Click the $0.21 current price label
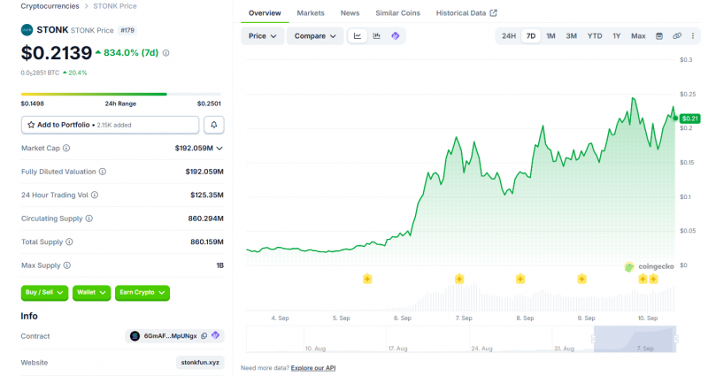The height and width of the screenshot is (376, 708). pyautogui.click(x=689, y=119)
